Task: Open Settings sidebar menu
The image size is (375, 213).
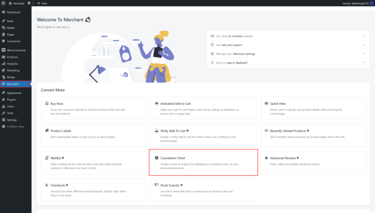Action: click(16, 120)
